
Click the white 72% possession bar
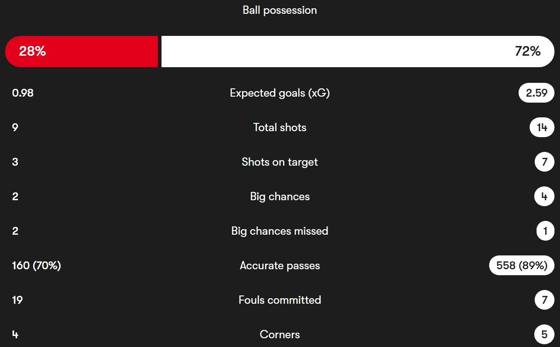click(358, 52)
